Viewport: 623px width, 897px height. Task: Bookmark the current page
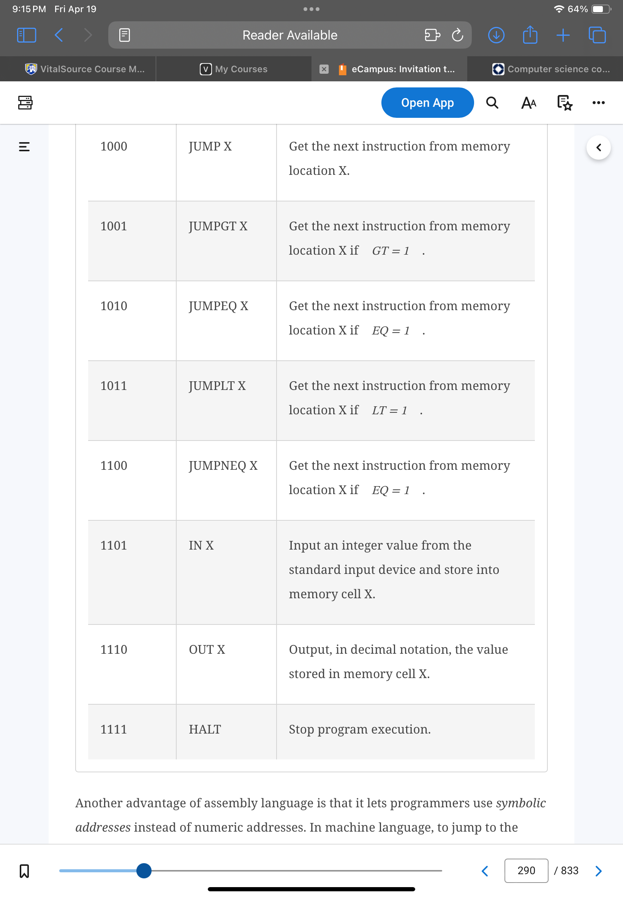[x=24, y=870]
